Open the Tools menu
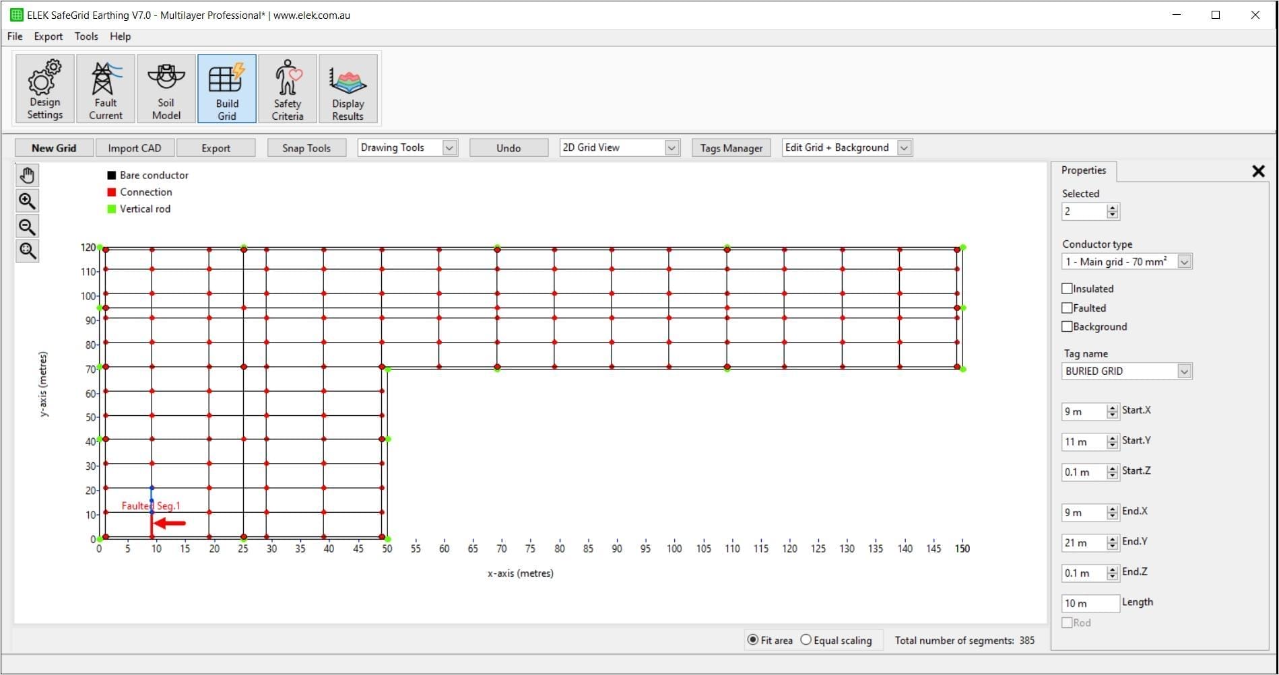 point(86,36)
